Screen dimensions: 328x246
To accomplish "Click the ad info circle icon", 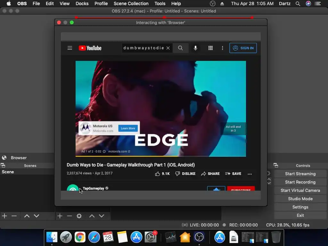I will tap(104, 152).
